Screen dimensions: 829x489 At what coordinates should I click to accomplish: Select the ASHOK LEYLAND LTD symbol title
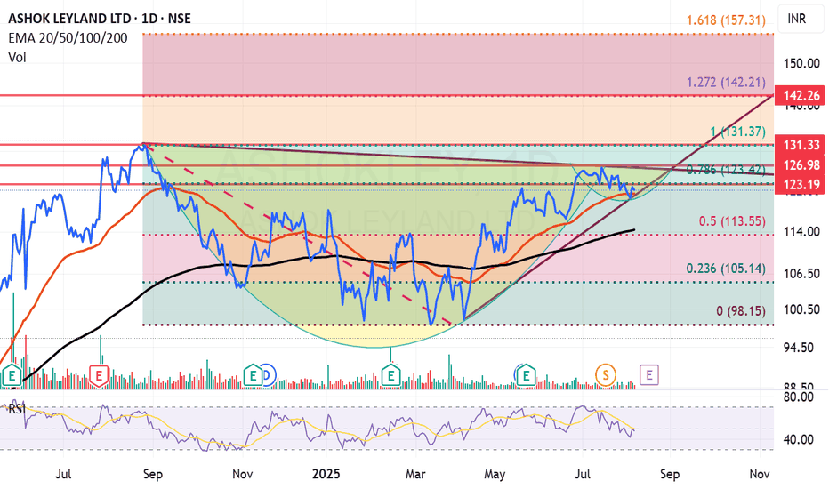[x=100, y=19]
